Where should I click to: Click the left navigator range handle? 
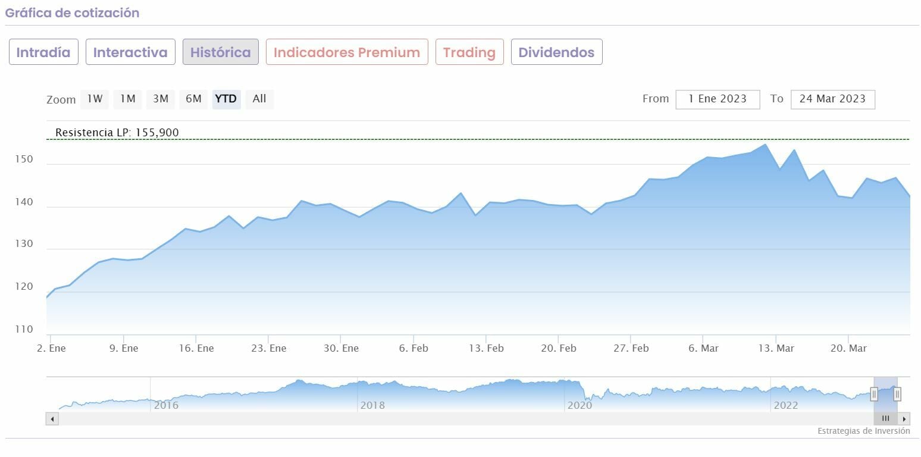(x=874, y=393)
